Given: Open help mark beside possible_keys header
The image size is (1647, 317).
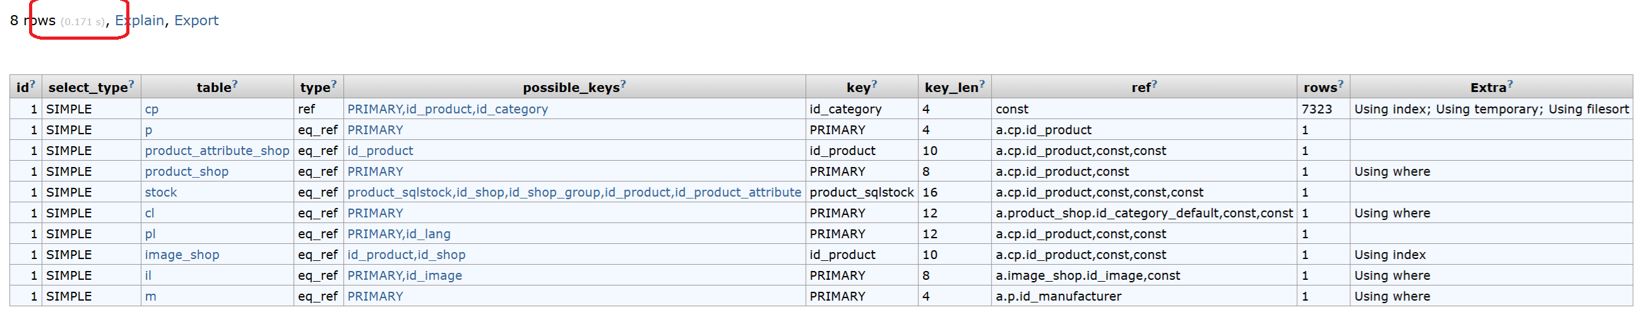Looking at the screenshot, I should pos(622,84).
